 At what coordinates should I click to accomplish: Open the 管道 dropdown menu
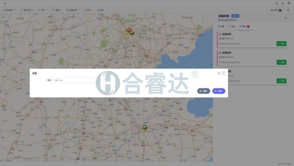pos(57,10)
